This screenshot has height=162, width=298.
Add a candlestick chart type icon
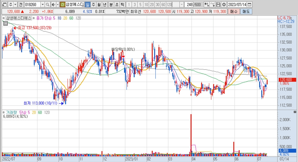point(206,5)
